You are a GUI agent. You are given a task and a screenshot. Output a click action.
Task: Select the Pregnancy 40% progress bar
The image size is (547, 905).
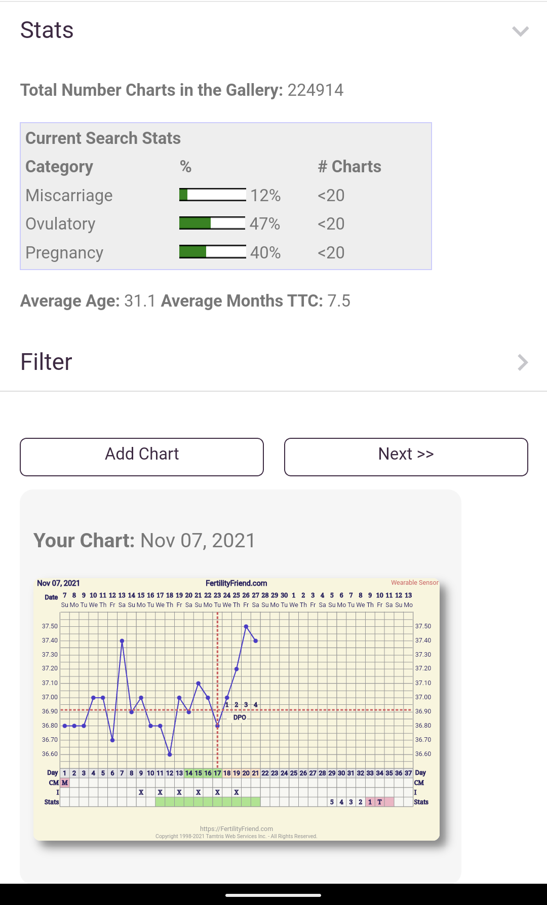[x=213, y=252]
